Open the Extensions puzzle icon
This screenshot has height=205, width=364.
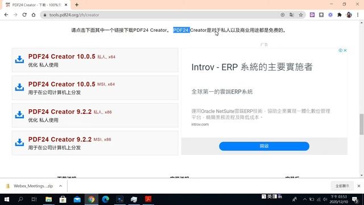[340, 15]
